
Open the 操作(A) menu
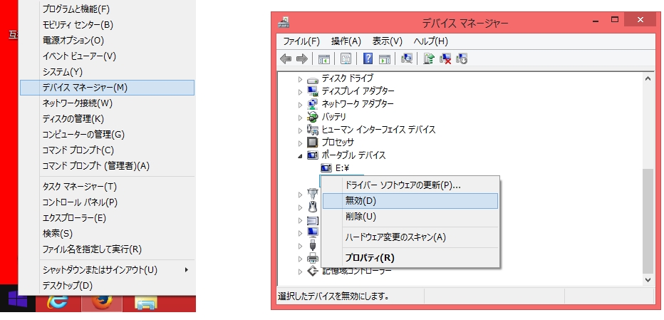pos(346,41)
